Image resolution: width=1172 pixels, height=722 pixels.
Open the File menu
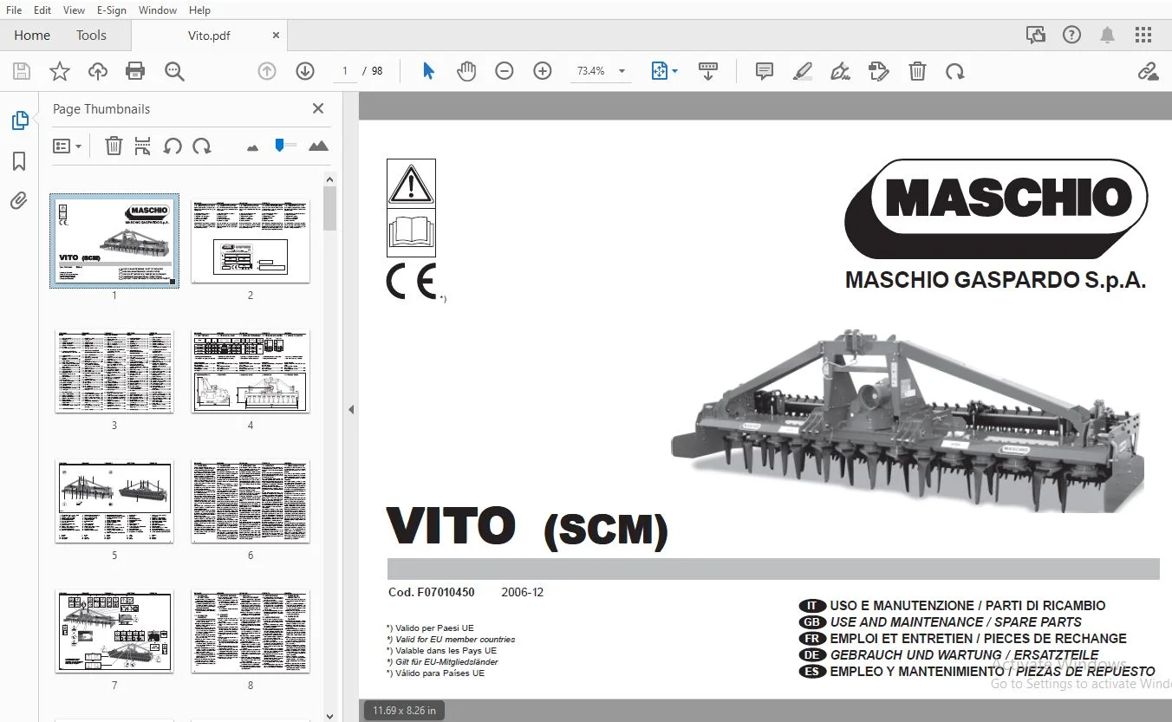pos(14,10)
